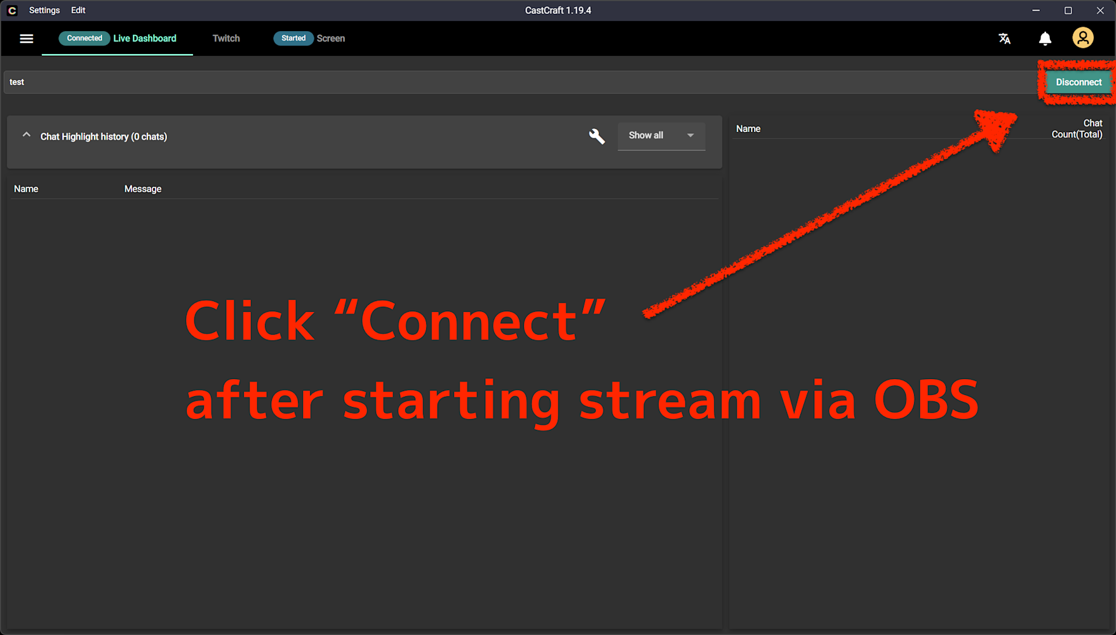The width and height of the screenshot is (1116, 635).
Task: Click the Name header in chat history table
Action: tap(26, 189)
